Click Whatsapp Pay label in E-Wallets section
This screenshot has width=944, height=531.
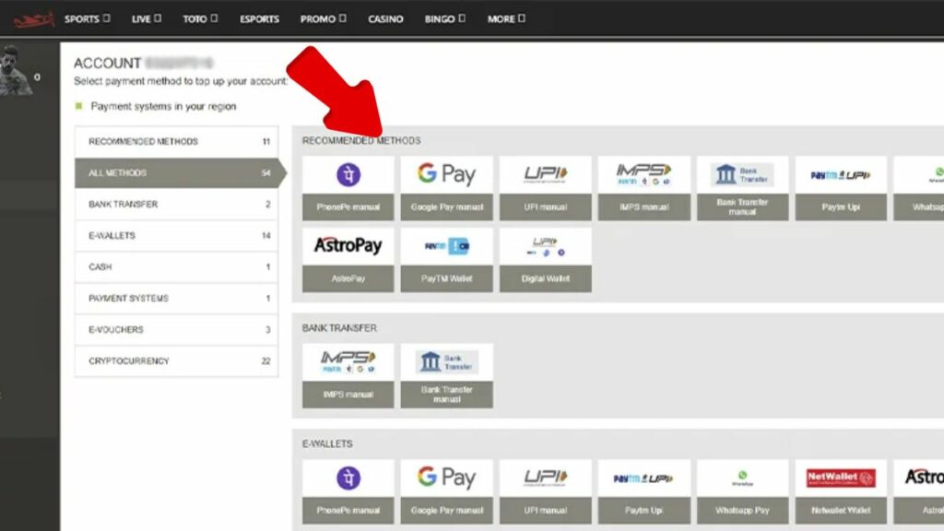tap(742, 511)
